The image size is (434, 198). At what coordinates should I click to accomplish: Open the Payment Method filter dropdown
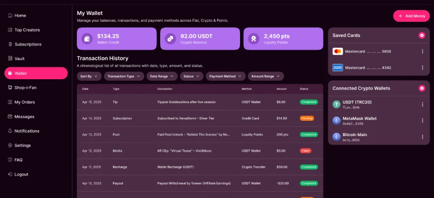click(226, 76)
